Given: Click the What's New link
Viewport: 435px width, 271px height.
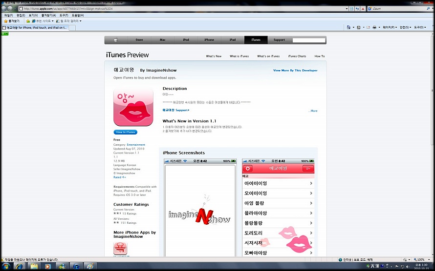Looking at the screenshot, I should click(x=214, y=56).
